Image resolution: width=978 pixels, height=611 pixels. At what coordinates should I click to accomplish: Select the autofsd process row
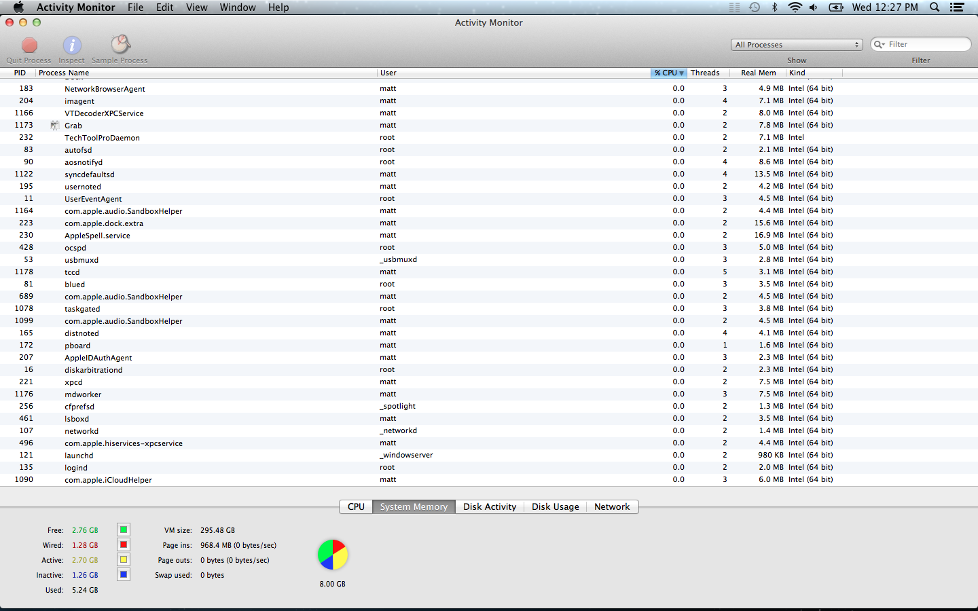point(489,150)
